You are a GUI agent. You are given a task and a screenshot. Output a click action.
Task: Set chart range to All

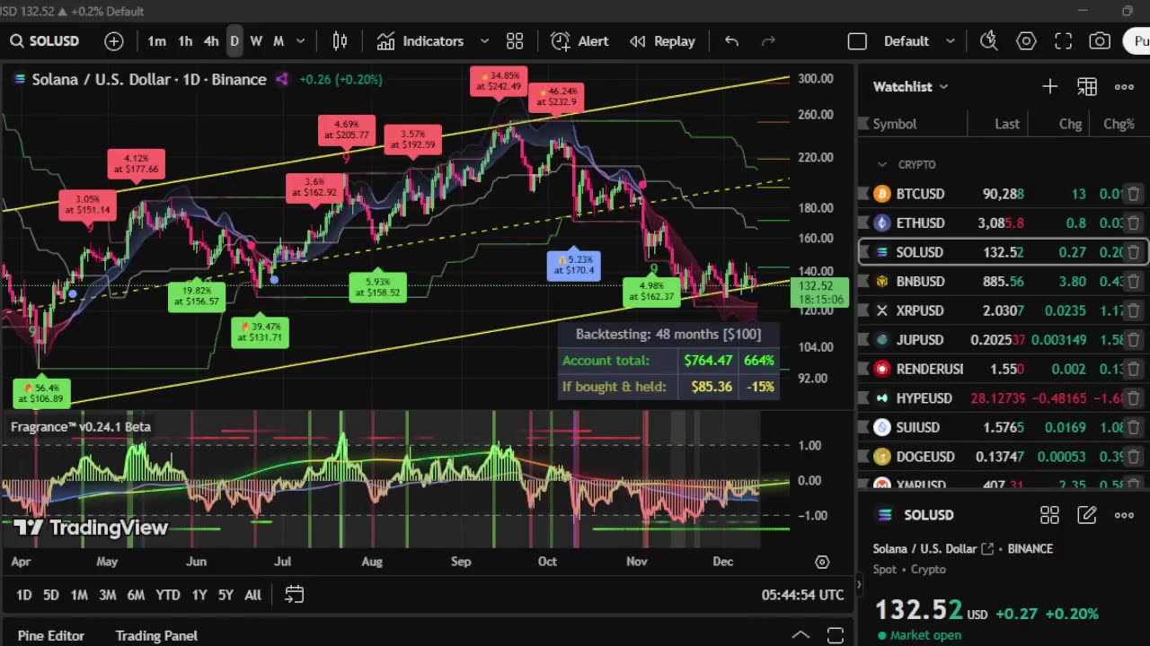[252, 595]
